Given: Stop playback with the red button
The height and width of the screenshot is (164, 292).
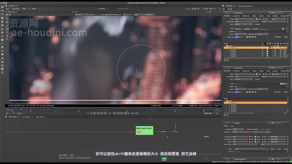Looking at the screenshot, I should (x=109, y=113).
